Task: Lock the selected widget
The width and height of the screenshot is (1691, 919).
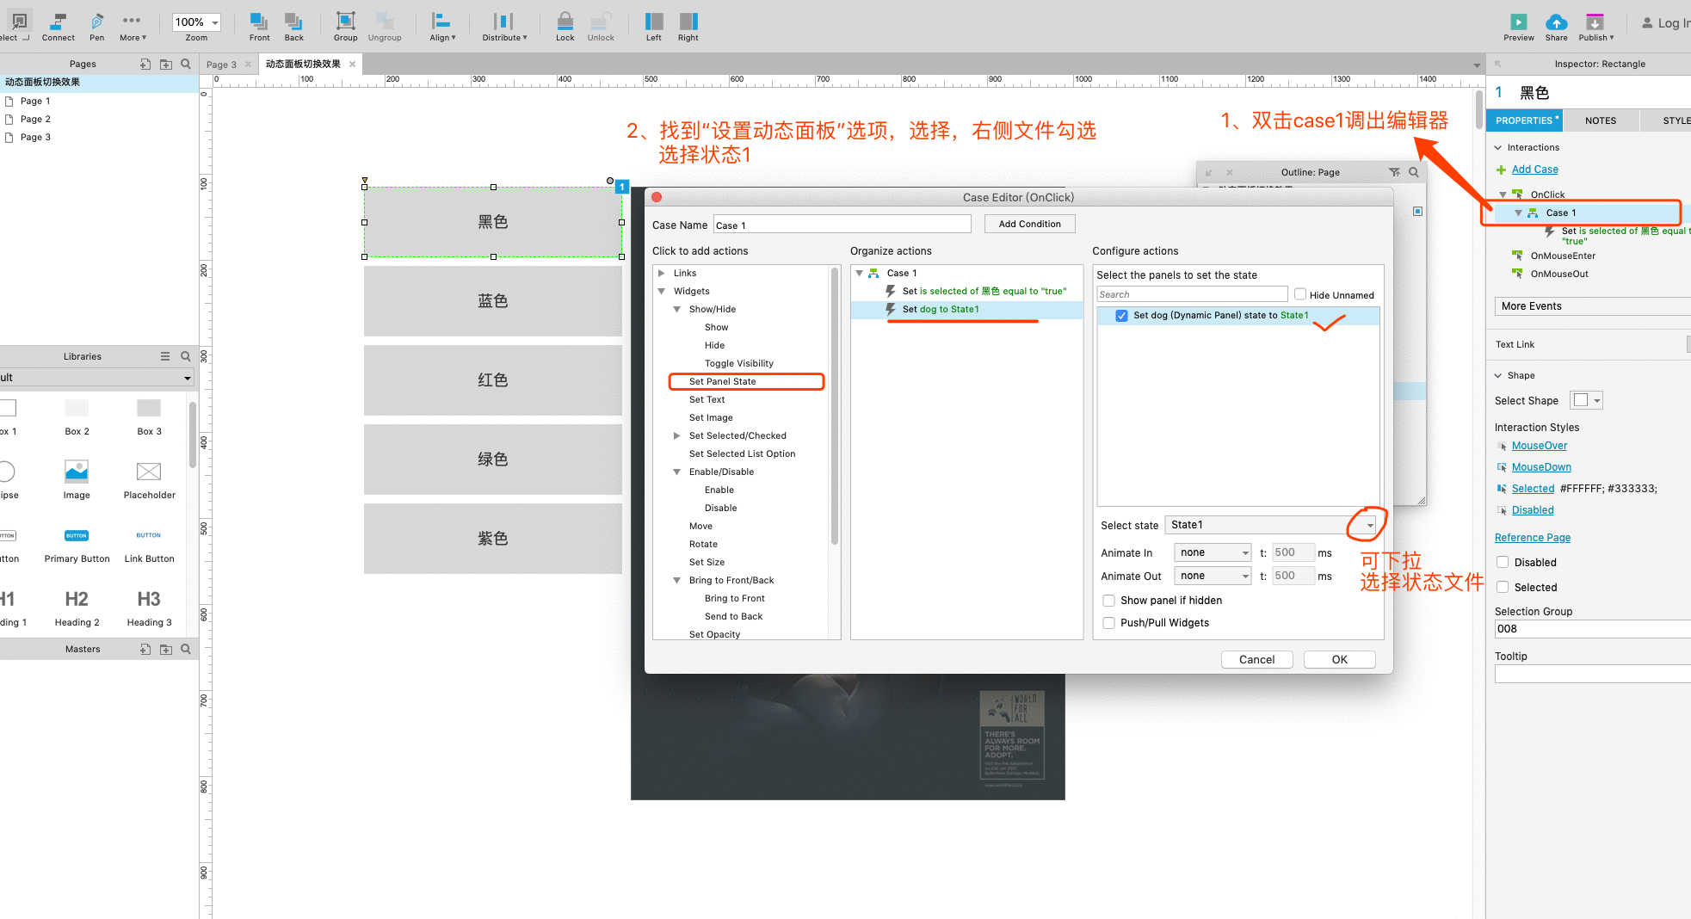Action: [x=565, y=27]
